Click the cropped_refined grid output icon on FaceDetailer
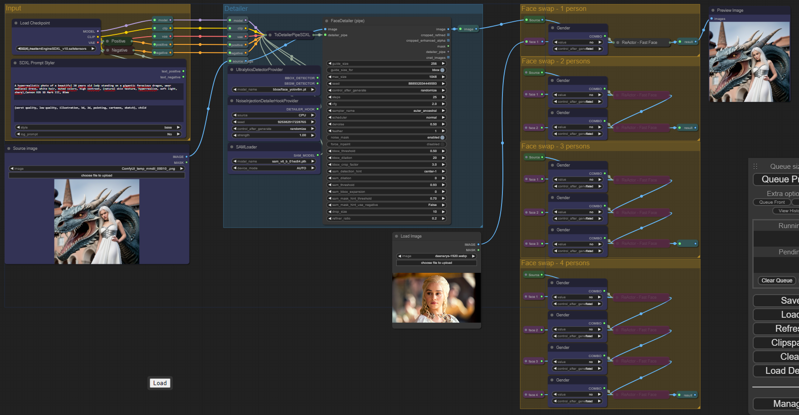The height and width of the screenshot is (415, 799). [x=448, y=35]
